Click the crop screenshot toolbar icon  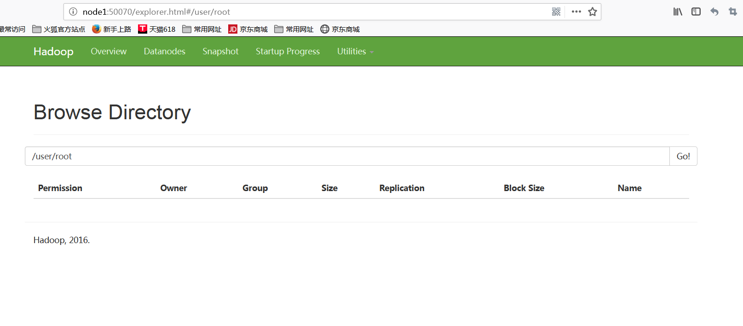[733, 12]
